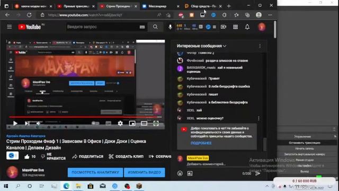Viewport: 339px width, 191px height.
Task: Click the СОХРАНИТЬ save button
Action: 160,157
